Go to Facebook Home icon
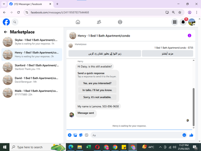This screenshot has width=201, height=151. 78,22
